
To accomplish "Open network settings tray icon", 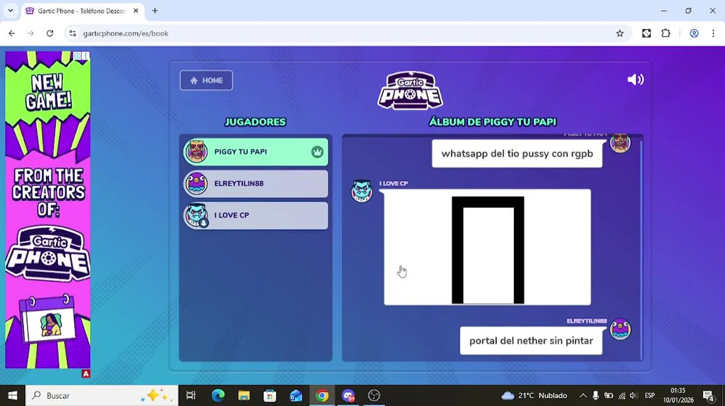I will pos(622,395).
